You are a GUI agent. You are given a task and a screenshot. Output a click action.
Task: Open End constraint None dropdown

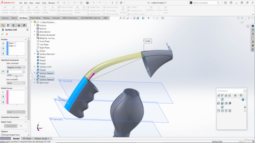(16, 83)
